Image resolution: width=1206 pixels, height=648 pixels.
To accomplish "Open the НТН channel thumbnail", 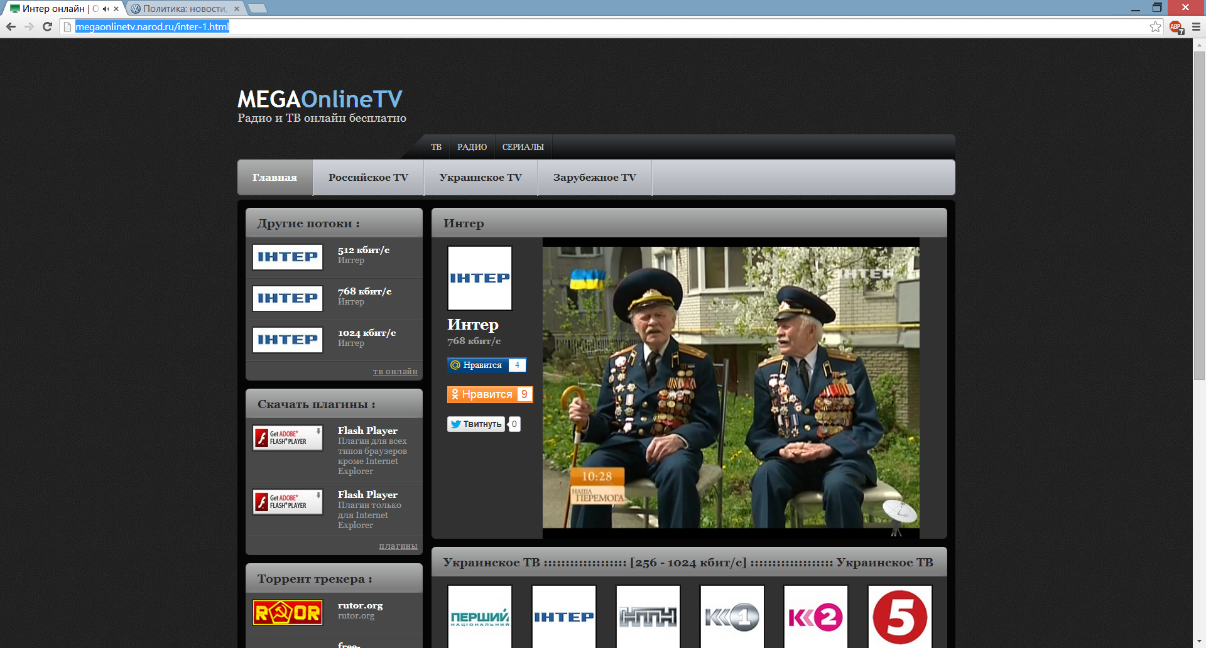I will (x=648, y=617).
